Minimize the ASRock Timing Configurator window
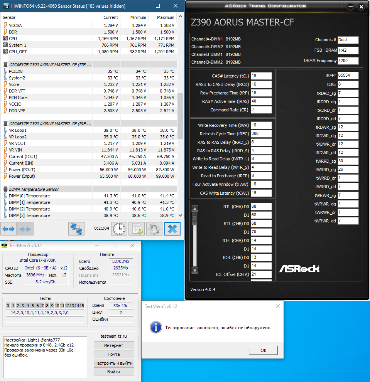The image size is (370, 382). coord(350,7)
